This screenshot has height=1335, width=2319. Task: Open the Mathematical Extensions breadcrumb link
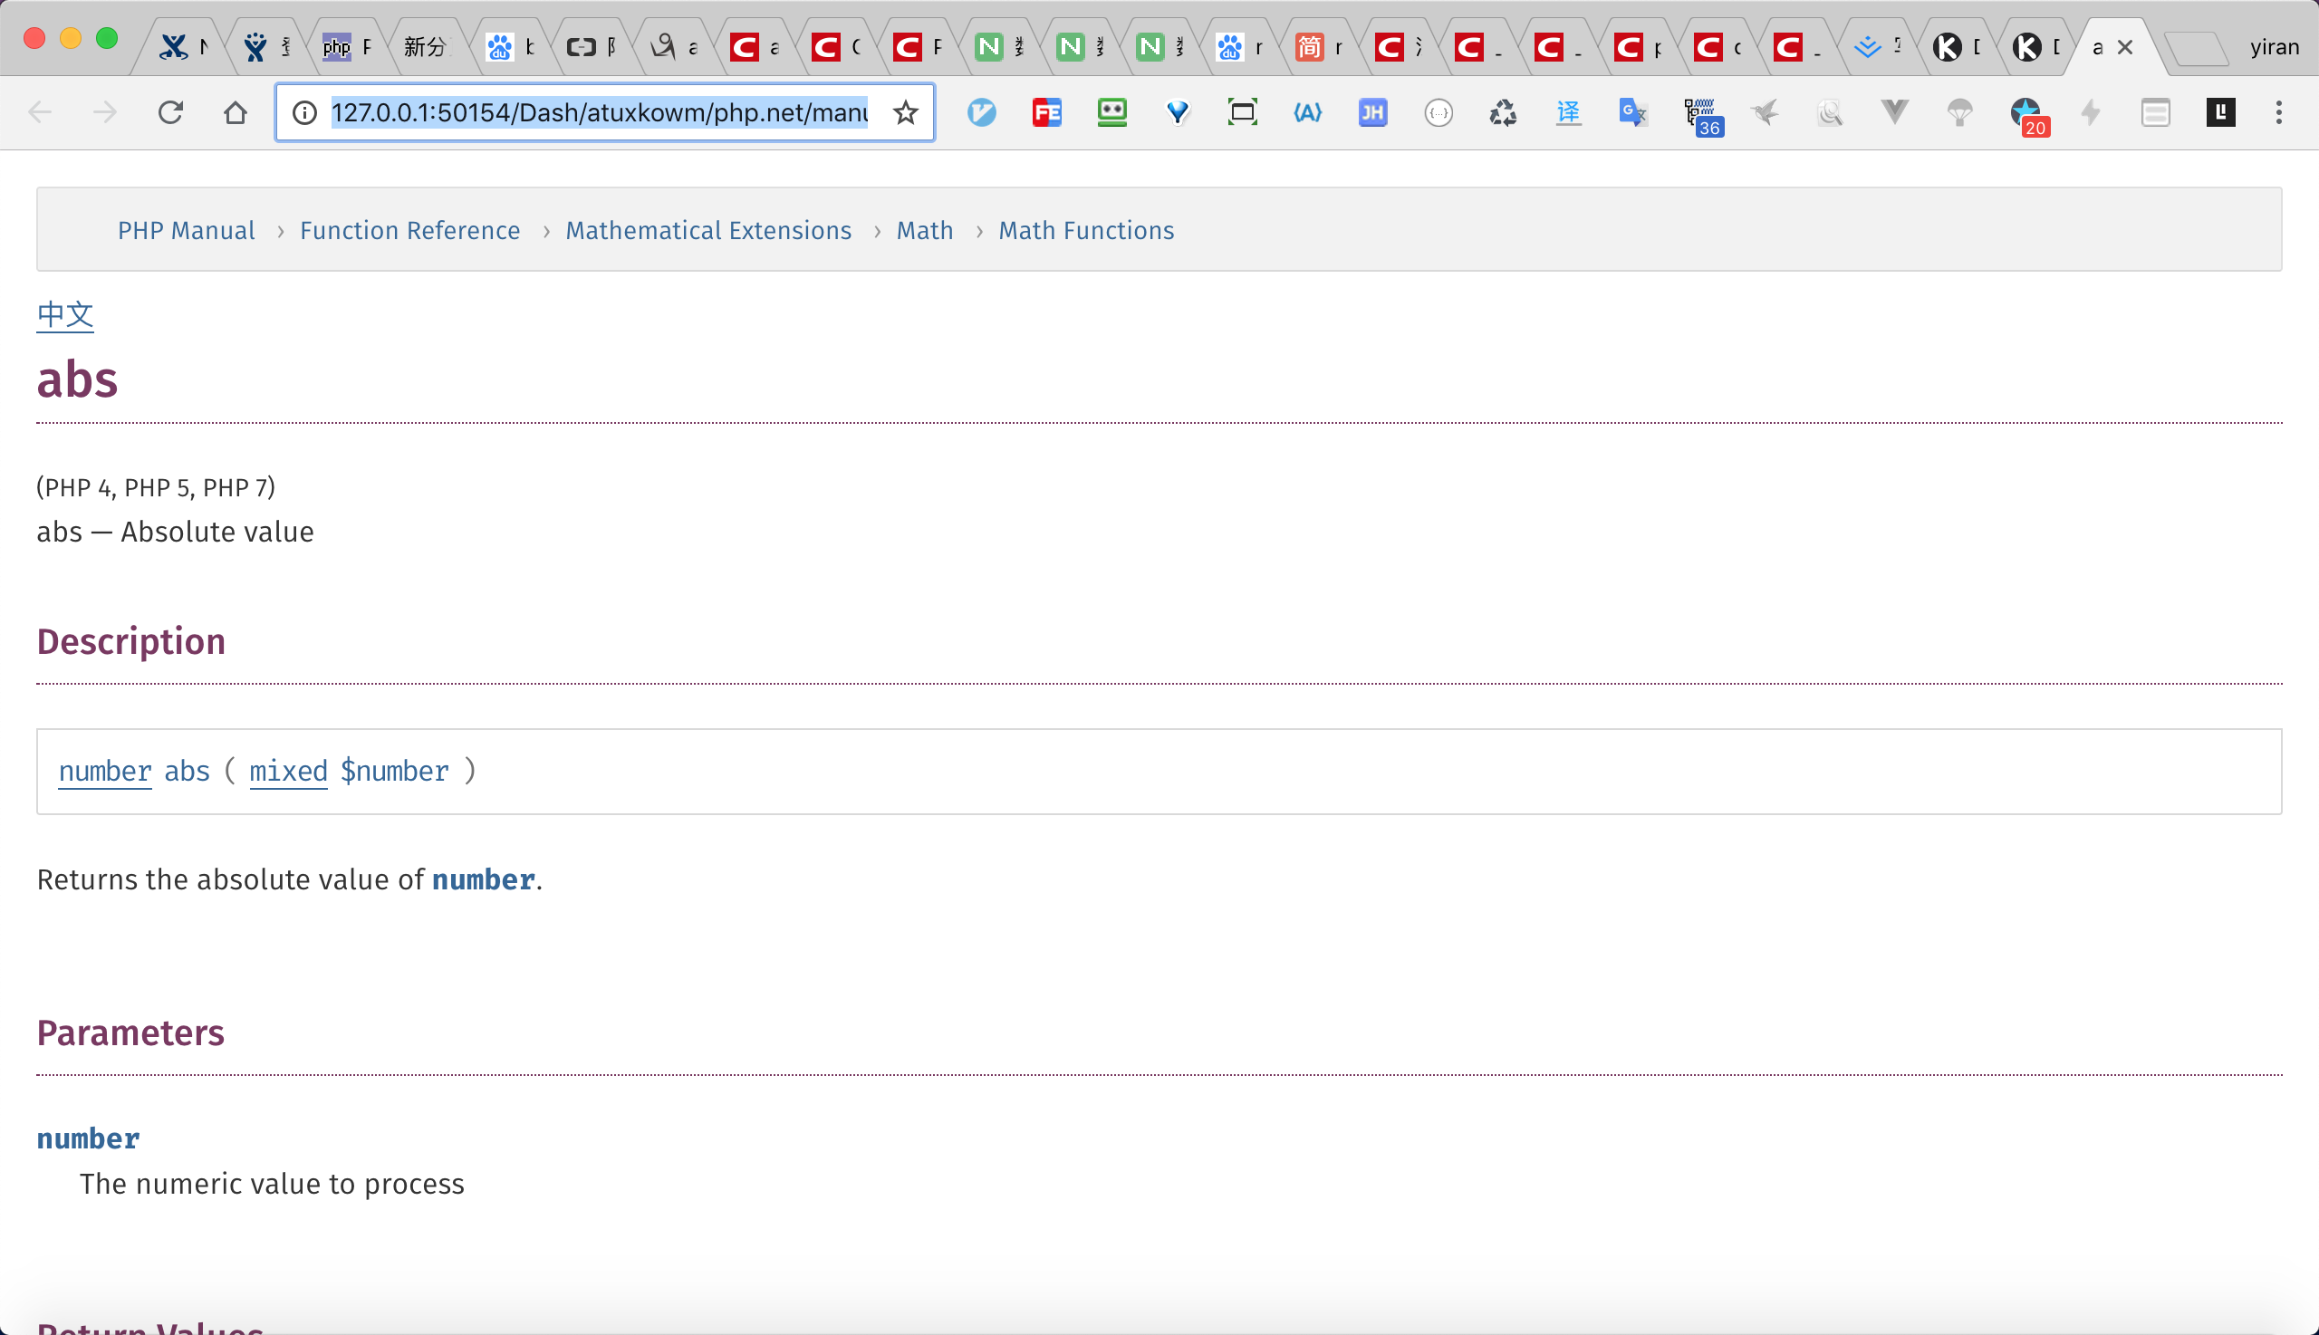tap(707, 230)
